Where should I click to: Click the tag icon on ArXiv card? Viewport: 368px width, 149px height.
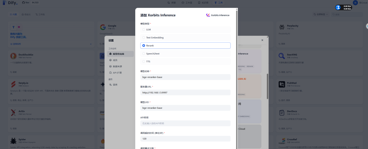pos(11,129)
